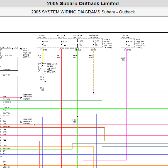Click 'BRN/WHT' label below stop light switch

click(x=42, y=78)
